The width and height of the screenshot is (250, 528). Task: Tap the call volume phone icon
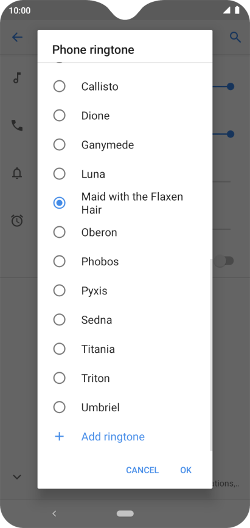click(x=17, y=125)
